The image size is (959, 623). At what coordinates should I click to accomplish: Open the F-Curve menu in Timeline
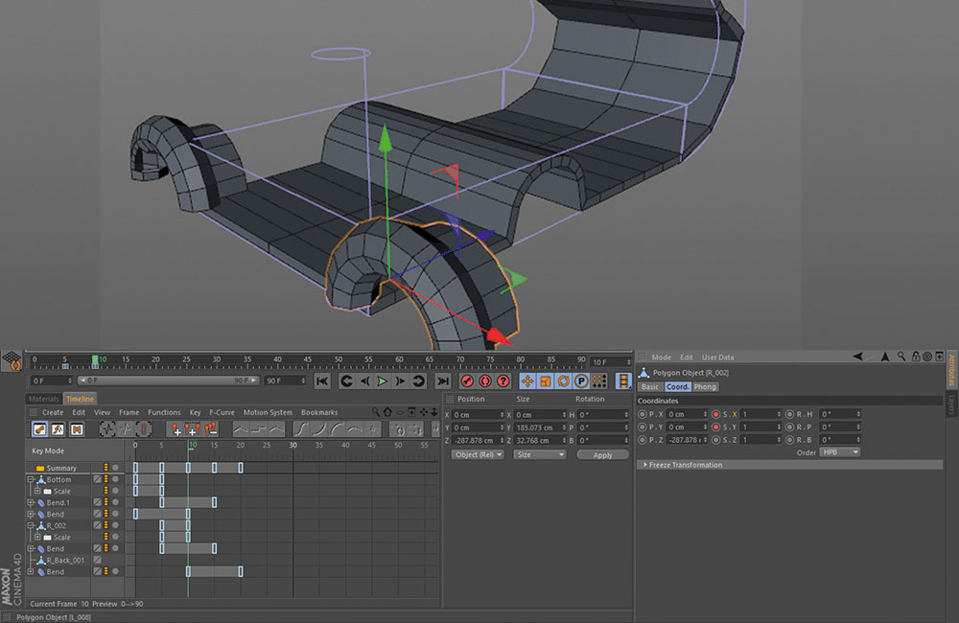[222, 412]
